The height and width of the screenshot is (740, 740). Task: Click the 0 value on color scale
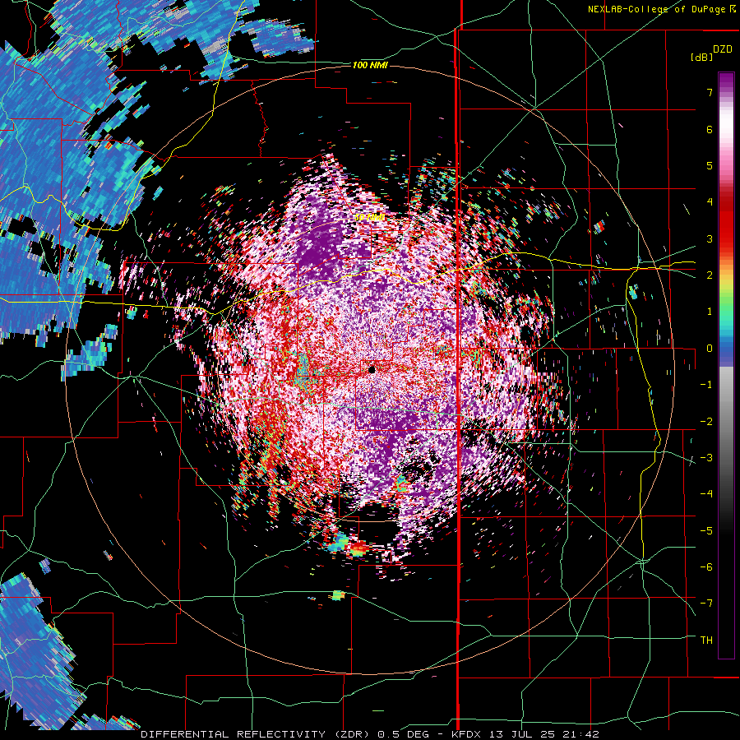pos(710,349)
